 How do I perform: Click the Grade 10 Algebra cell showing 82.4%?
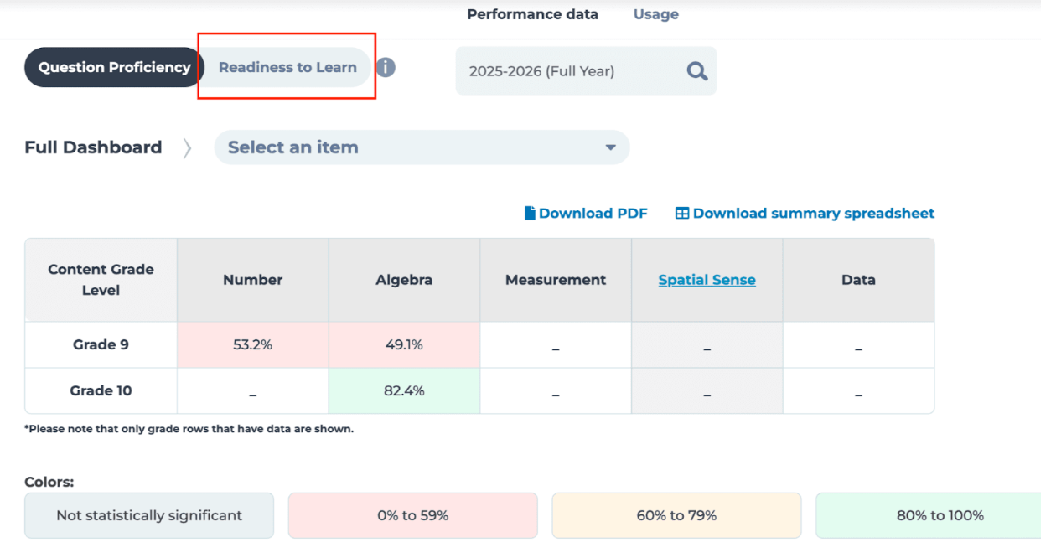click(x=404, y=390)
